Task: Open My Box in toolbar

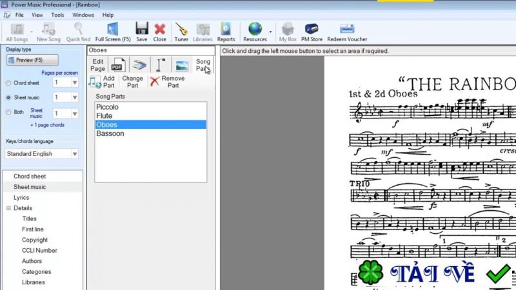Action: [288, 33]
